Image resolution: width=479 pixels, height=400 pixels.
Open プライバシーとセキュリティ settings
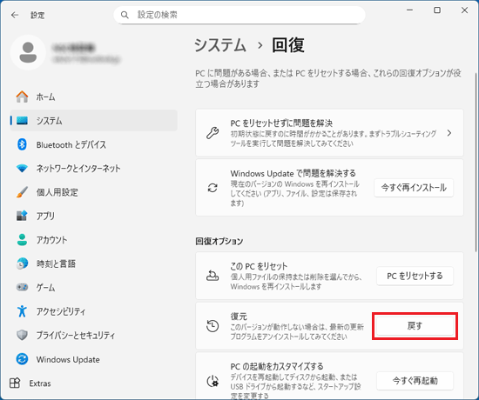(94, 335)
